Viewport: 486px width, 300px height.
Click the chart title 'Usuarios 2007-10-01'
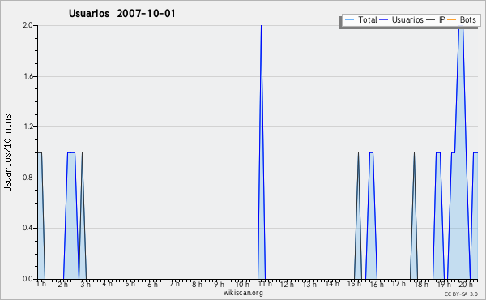(122, 14)
